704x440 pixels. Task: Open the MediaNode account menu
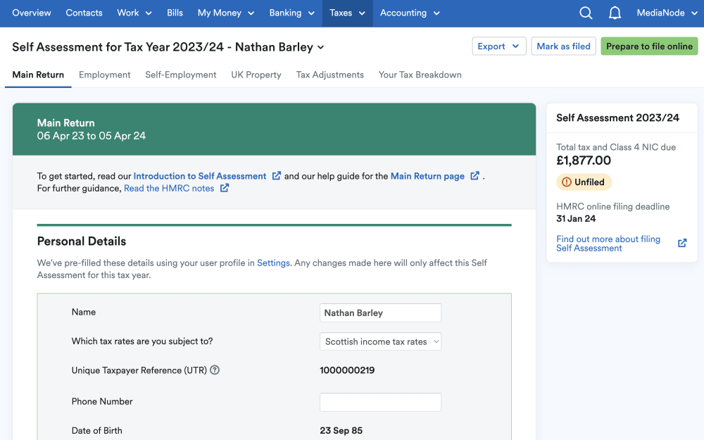pyautogui.click(x=665, y=13)
